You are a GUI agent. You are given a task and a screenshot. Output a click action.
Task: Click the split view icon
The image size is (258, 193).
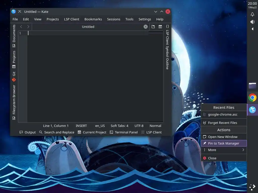(160, 27)
